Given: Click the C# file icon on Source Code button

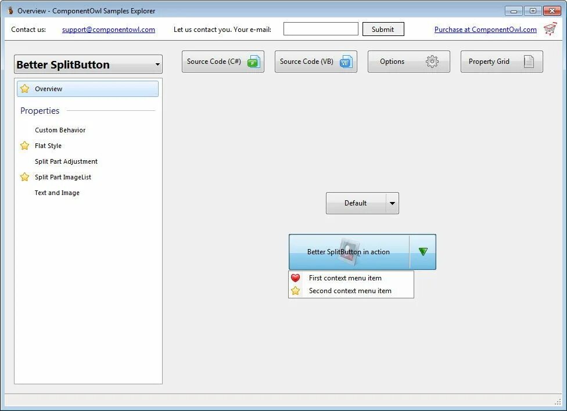Looking at the screenshot, I should point(254,62).
